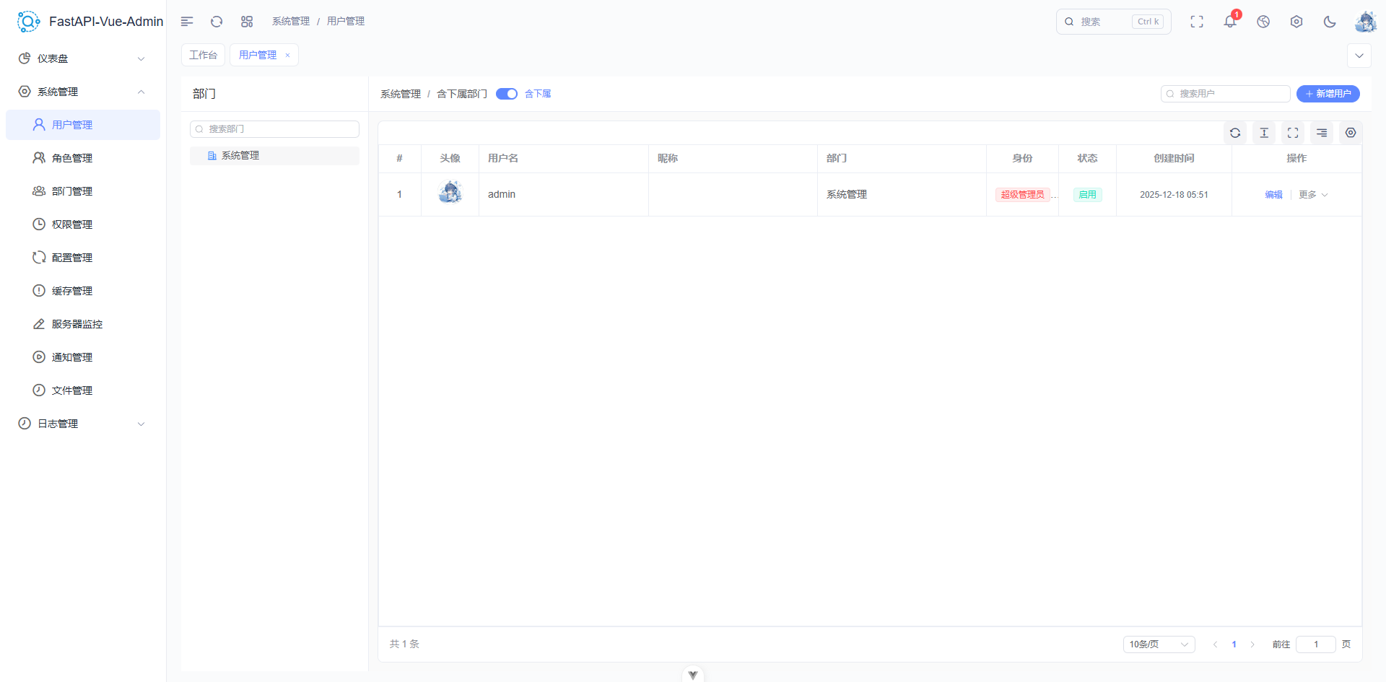Switch to the 工作台 tab

tap(203, 54)
